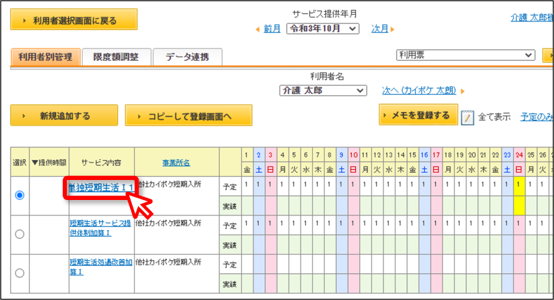Select the 単独短期生活Ⅰ1 radio button
The image size is (554, 300).
20,195
